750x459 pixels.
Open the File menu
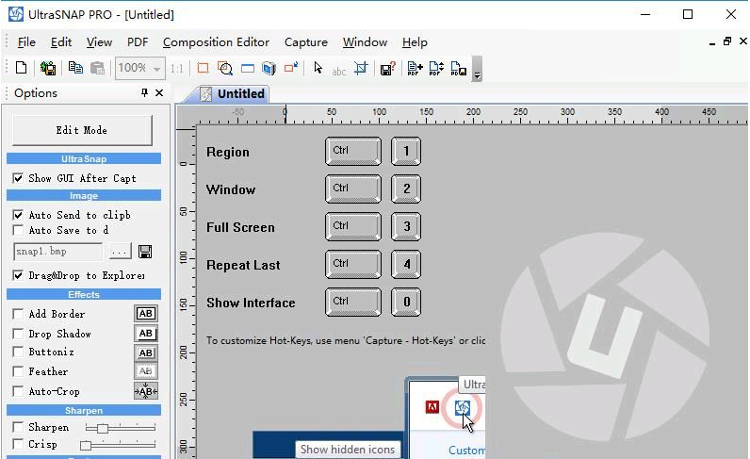tap(26, 42)
